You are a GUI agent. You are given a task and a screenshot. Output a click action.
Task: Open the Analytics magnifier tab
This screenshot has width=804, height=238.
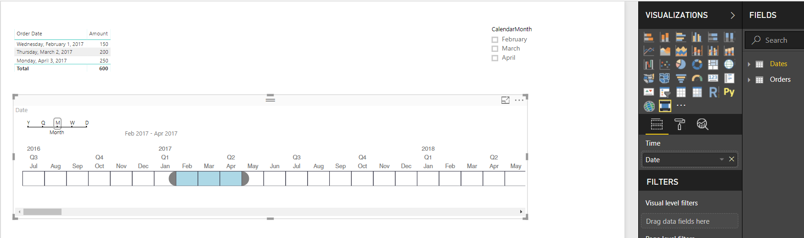(x=703, y=124)
